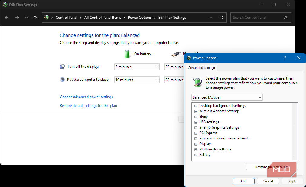Select the Advanced settings tab
The width and height of the screenshot is (306, 187).
(202, 68)
